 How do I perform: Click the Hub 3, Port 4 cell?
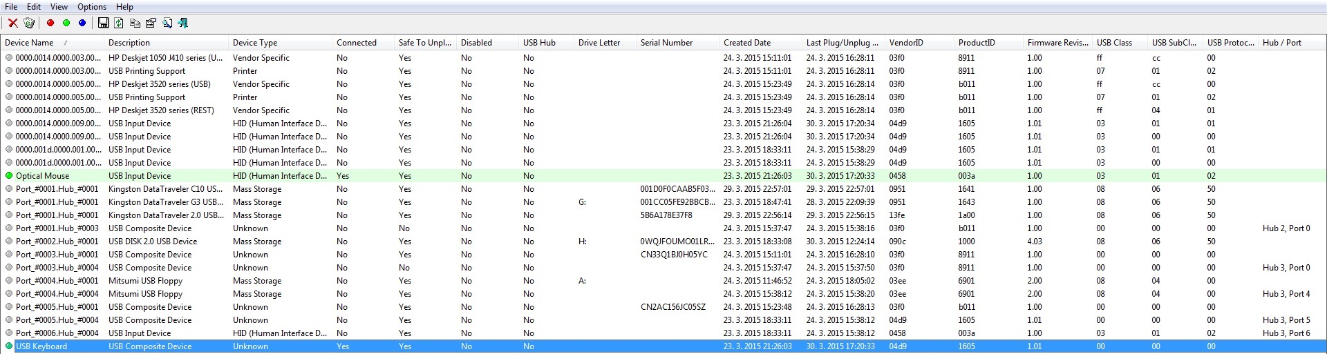pyautogui.click(x=1286, y=293)
